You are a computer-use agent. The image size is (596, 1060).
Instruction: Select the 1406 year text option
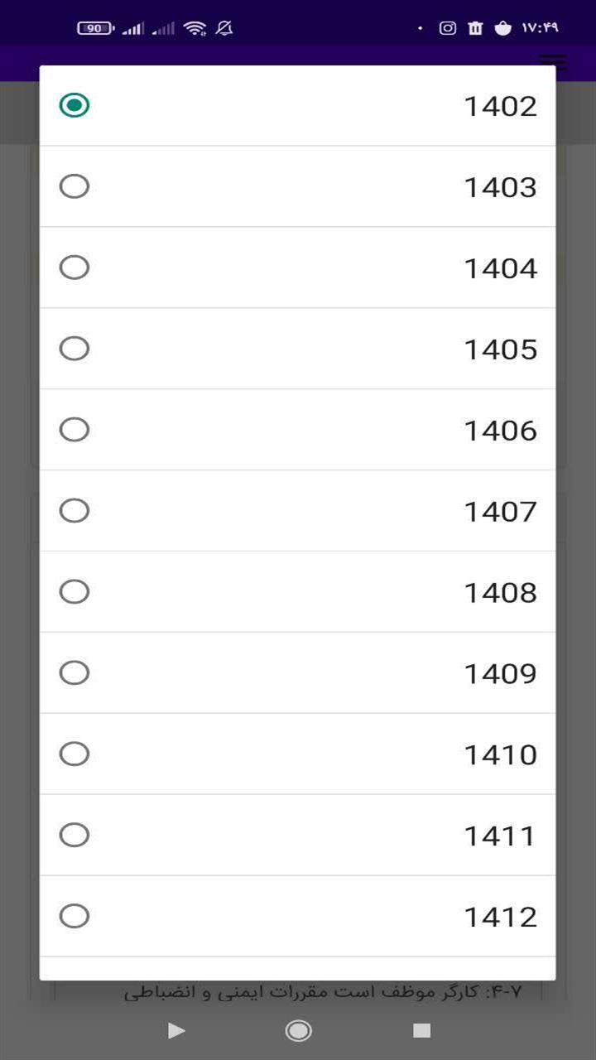(x=500, y=431)
